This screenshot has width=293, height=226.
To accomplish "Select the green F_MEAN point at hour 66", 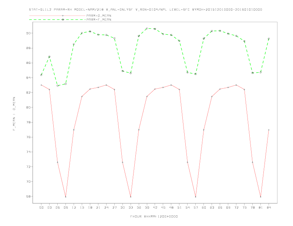I will pos(220,31).
